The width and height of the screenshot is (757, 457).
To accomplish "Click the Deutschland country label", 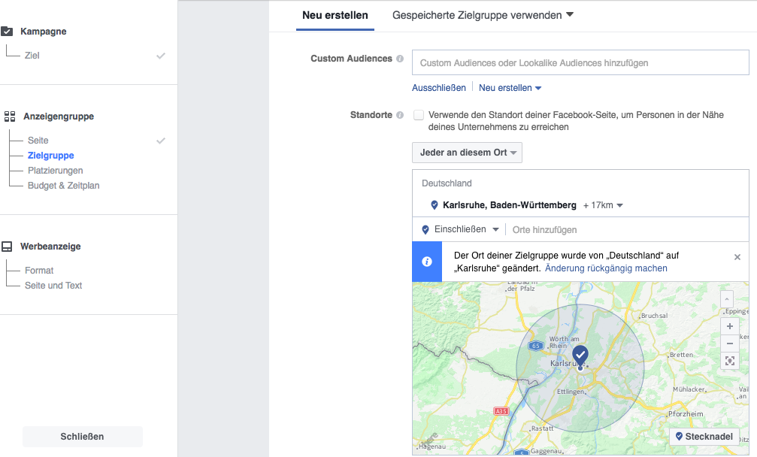I will 447,183.
